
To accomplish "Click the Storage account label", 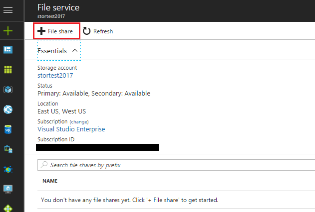I will (x=57, y=68).
